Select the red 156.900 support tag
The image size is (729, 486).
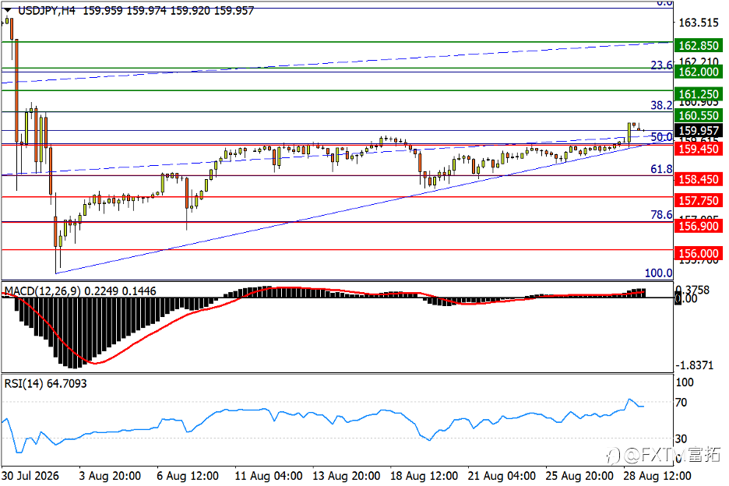click(x=699, y=226)
